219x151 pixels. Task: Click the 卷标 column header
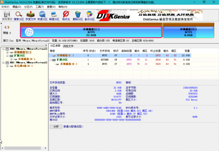point(65,51)
